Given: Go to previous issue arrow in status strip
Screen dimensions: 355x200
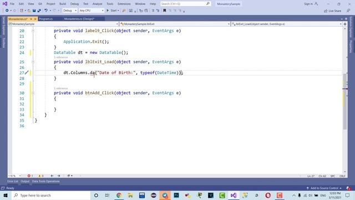Looking at the screenshot, I should pyautogui.click(x=52, y=176).
